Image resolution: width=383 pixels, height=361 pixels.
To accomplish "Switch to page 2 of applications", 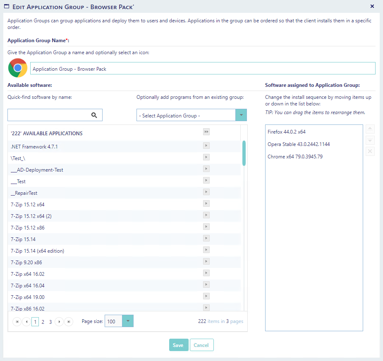I will pos(43,322).
